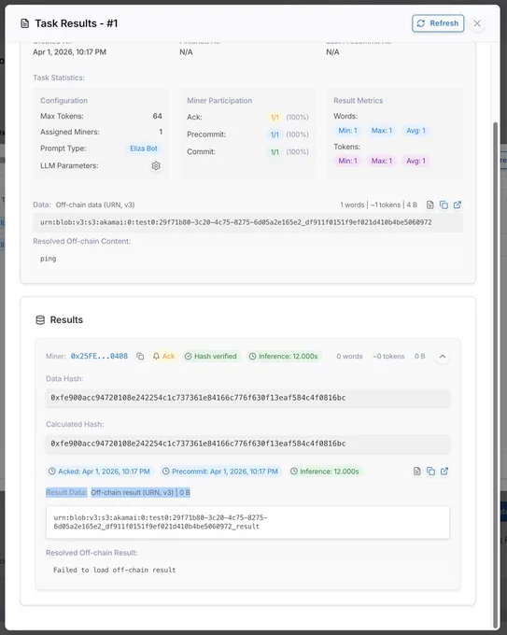Click the Refresh button
507x635 pixels.
(438, 23)
